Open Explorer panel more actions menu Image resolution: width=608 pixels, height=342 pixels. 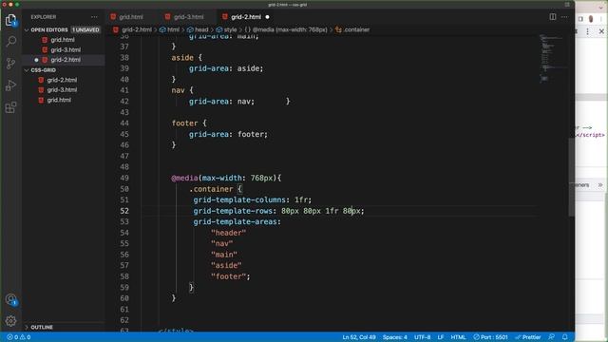[94, 17]
